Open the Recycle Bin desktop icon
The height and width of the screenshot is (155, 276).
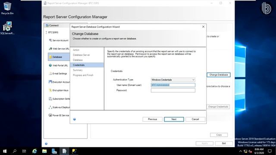pos(7,8)
